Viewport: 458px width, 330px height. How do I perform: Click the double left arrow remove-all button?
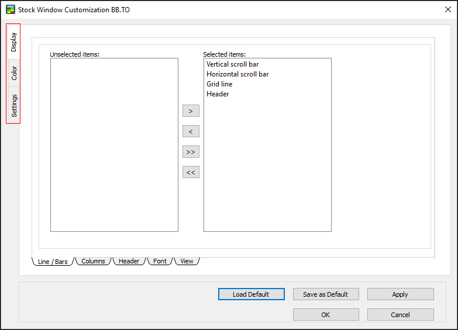(x=191, y=172)
